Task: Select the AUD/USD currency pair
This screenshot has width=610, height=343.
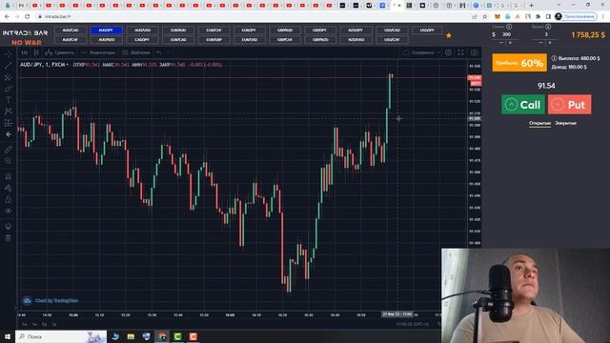Action: [142, 30]
